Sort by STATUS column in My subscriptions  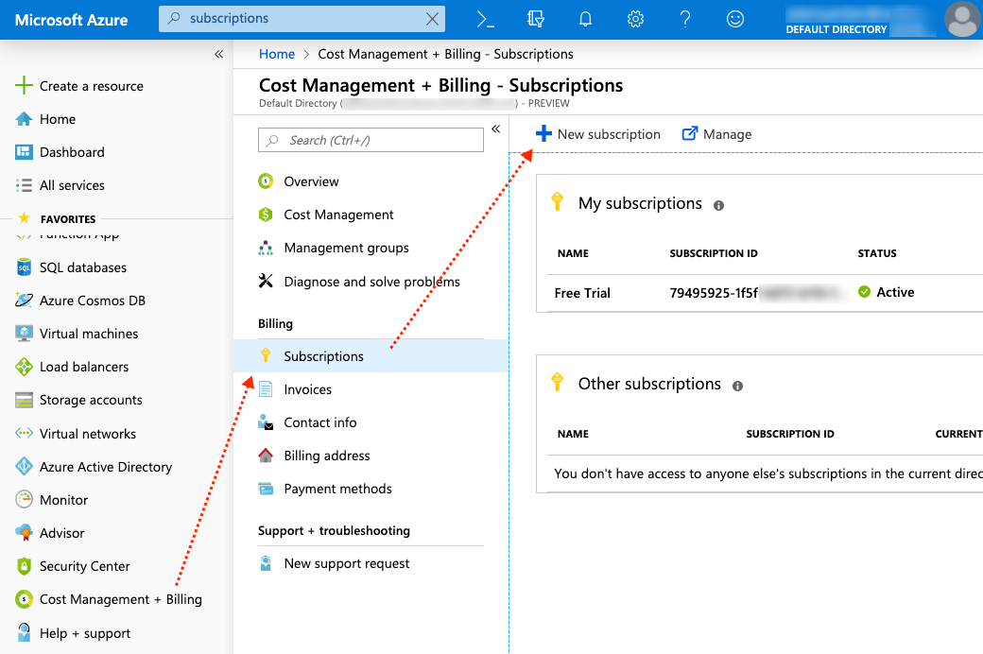click(877, 253)
